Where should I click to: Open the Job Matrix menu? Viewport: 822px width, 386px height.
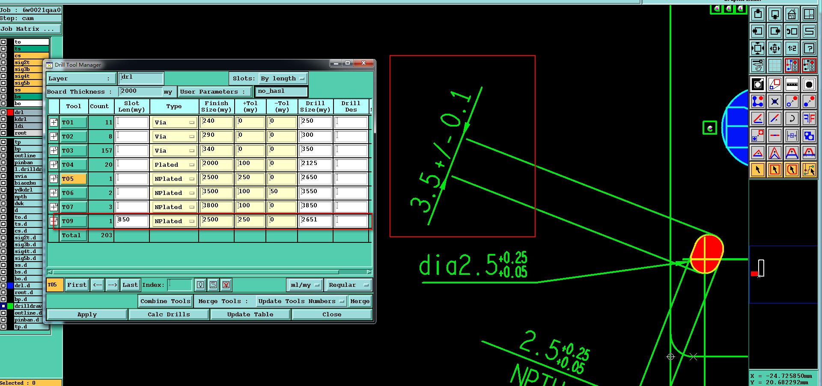30,29
